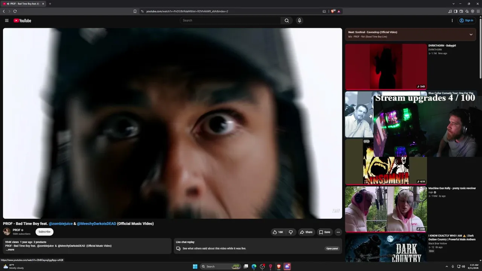Image resolution: width=482 pixels, height=271 pixels.
Task: Like the video with 16K likes
Action: (278, 232)
